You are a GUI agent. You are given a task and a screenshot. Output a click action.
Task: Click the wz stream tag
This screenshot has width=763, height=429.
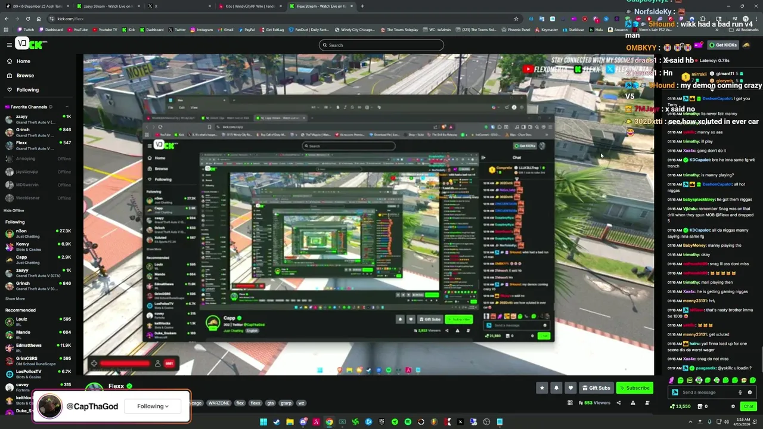301,403
